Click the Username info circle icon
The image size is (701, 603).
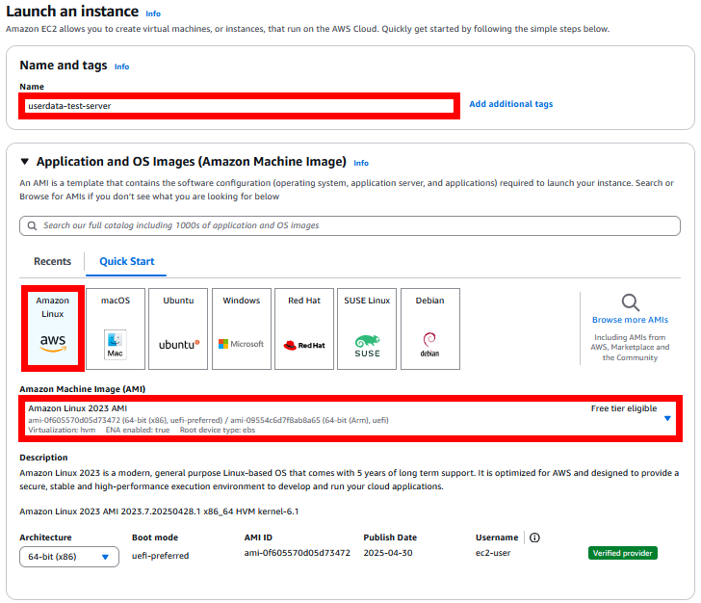coord(534,537)
